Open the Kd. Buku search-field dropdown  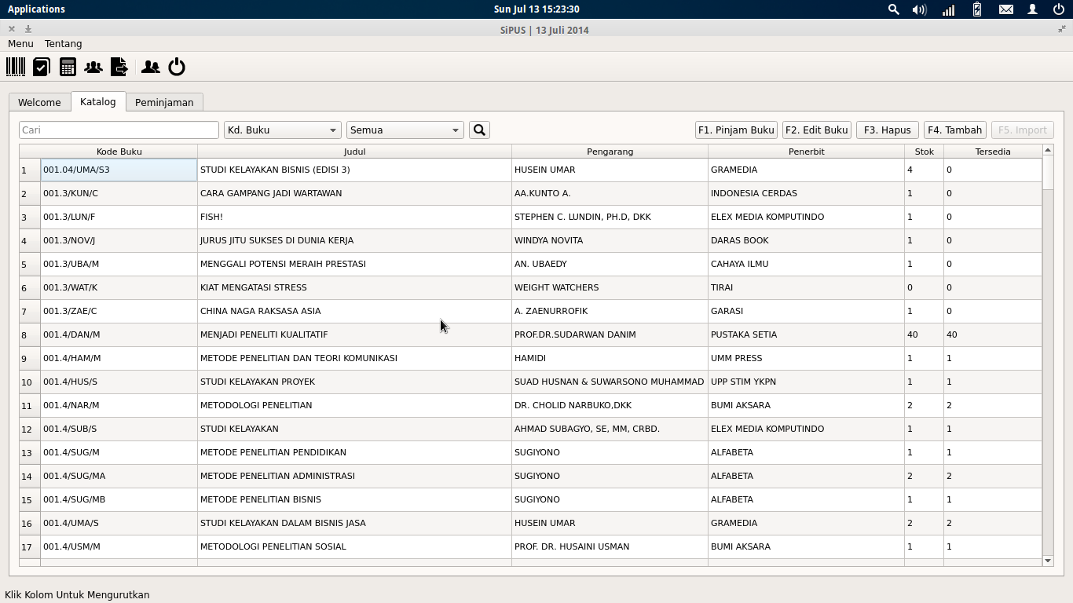282,130
